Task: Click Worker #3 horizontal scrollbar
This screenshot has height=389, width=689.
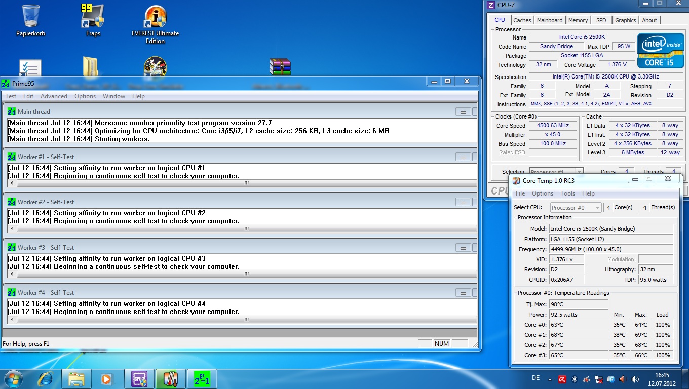Action: click(243, 274)
